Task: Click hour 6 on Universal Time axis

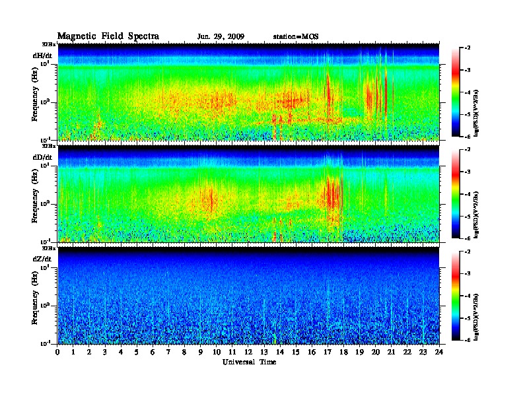Action: click(153, 353)
